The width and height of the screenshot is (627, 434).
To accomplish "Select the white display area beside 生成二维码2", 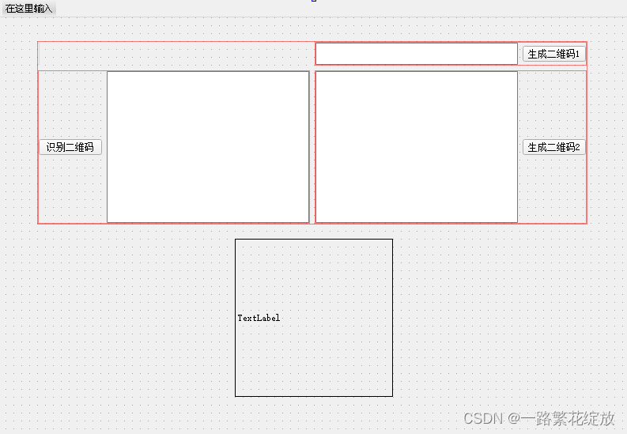I will [416, 147].
